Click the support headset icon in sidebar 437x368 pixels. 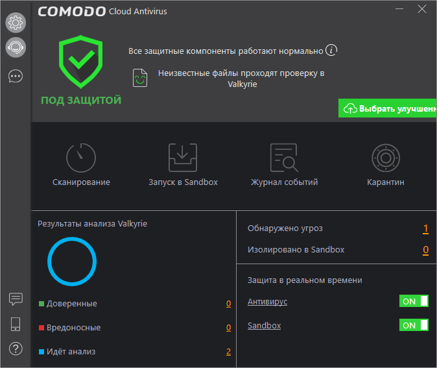15,47
